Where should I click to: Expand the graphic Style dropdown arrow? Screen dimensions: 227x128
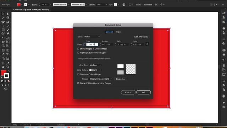click(118, 5)
